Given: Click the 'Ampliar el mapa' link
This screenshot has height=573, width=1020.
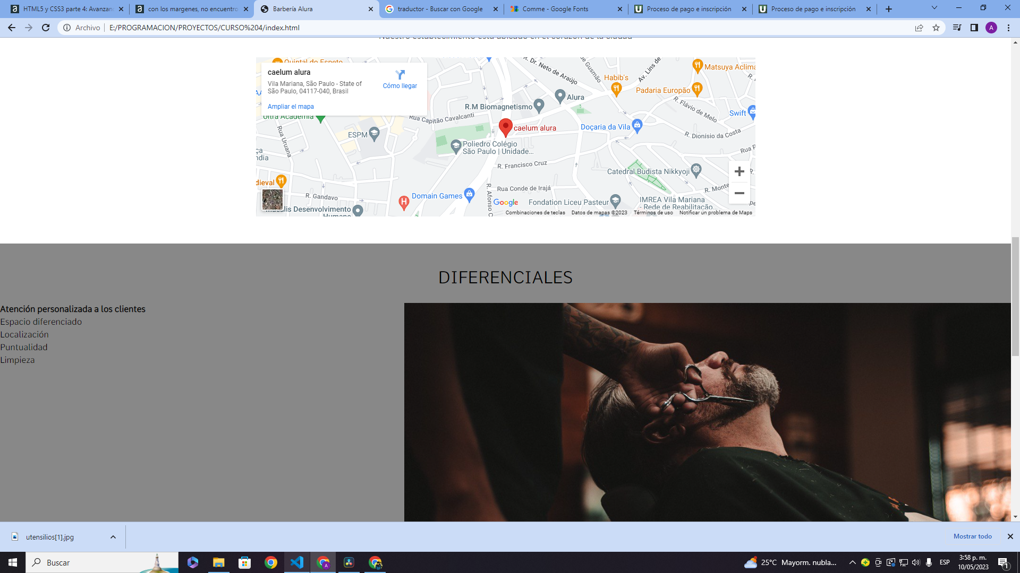Looking at the screenshot, I should (290, 106).
